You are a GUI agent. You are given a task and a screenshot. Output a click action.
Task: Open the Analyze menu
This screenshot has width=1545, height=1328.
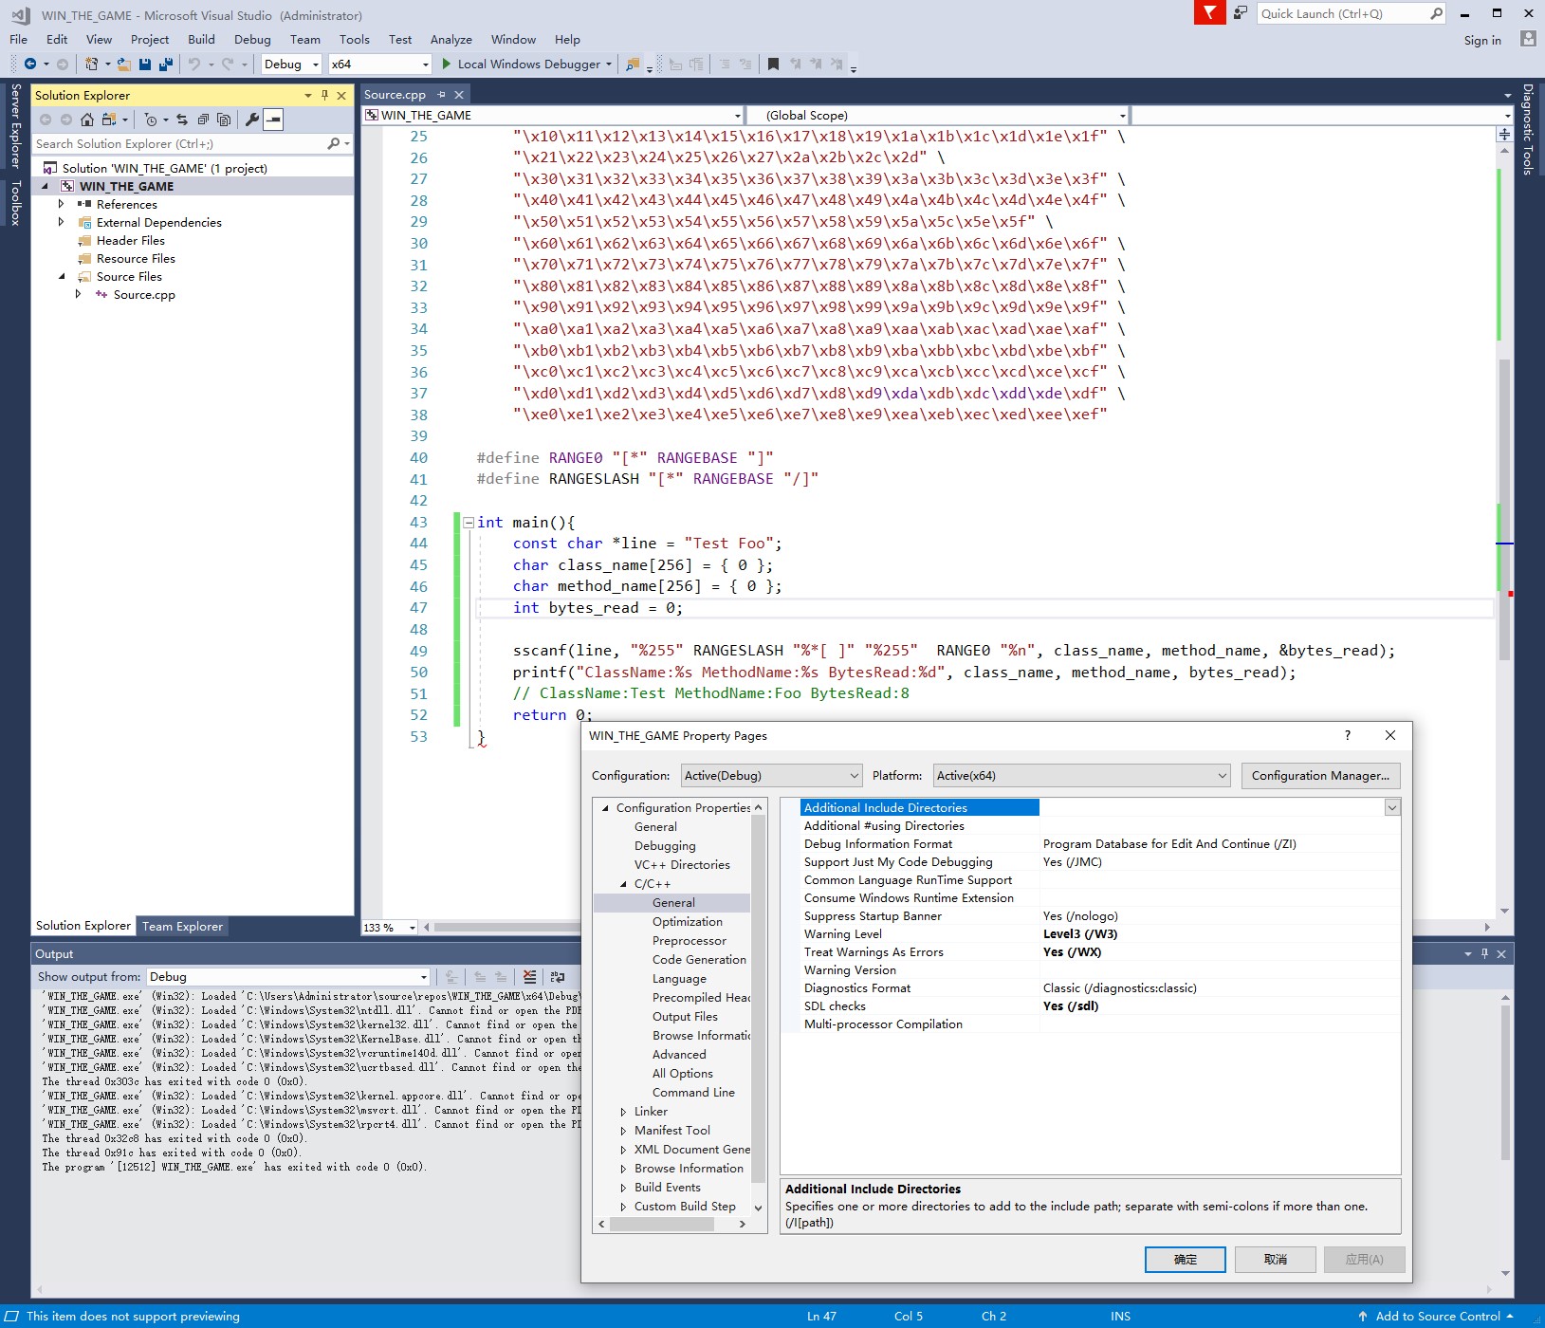pyautogui.click(x=451, y=40)
